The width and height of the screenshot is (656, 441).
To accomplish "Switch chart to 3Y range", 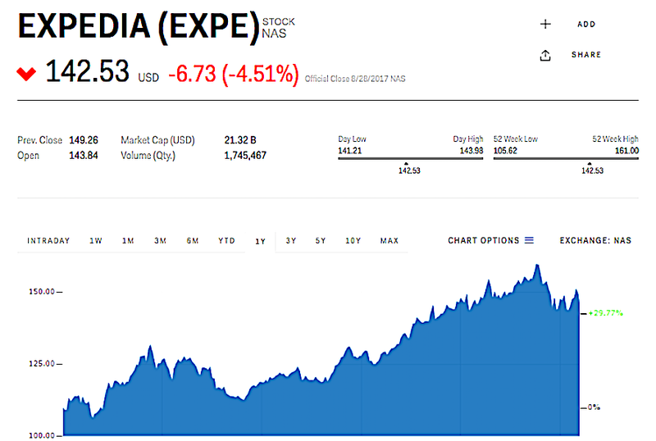I will tap(291, 241).
